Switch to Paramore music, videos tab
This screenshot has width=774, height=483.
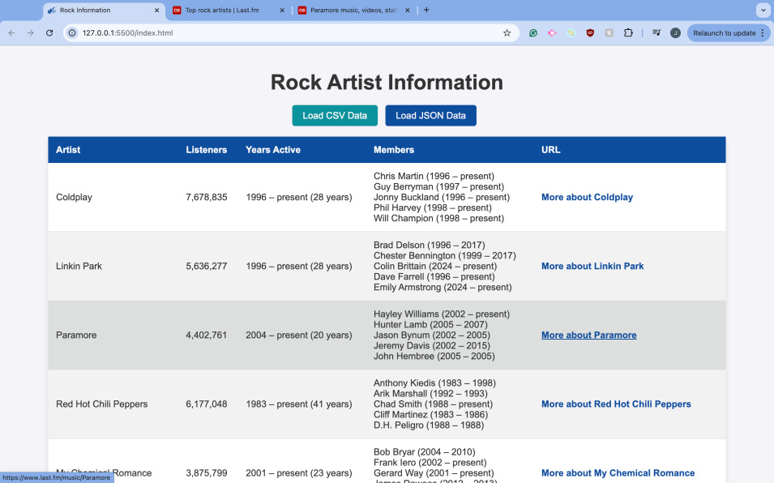(354, 11)
